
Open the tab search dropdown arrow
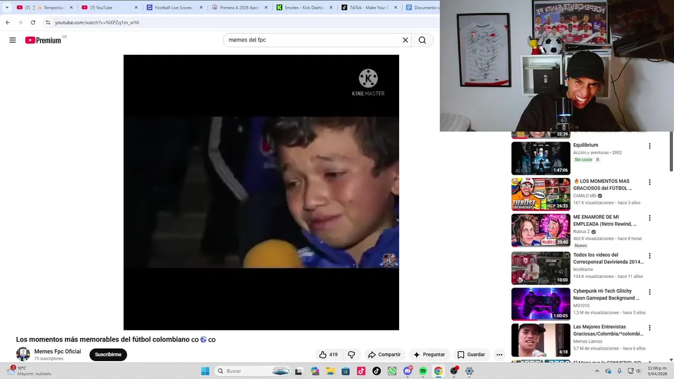(x=7, y=7)
